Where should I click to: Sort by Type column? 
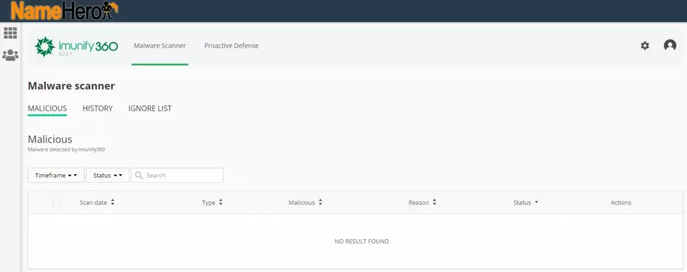click(212, 202)
